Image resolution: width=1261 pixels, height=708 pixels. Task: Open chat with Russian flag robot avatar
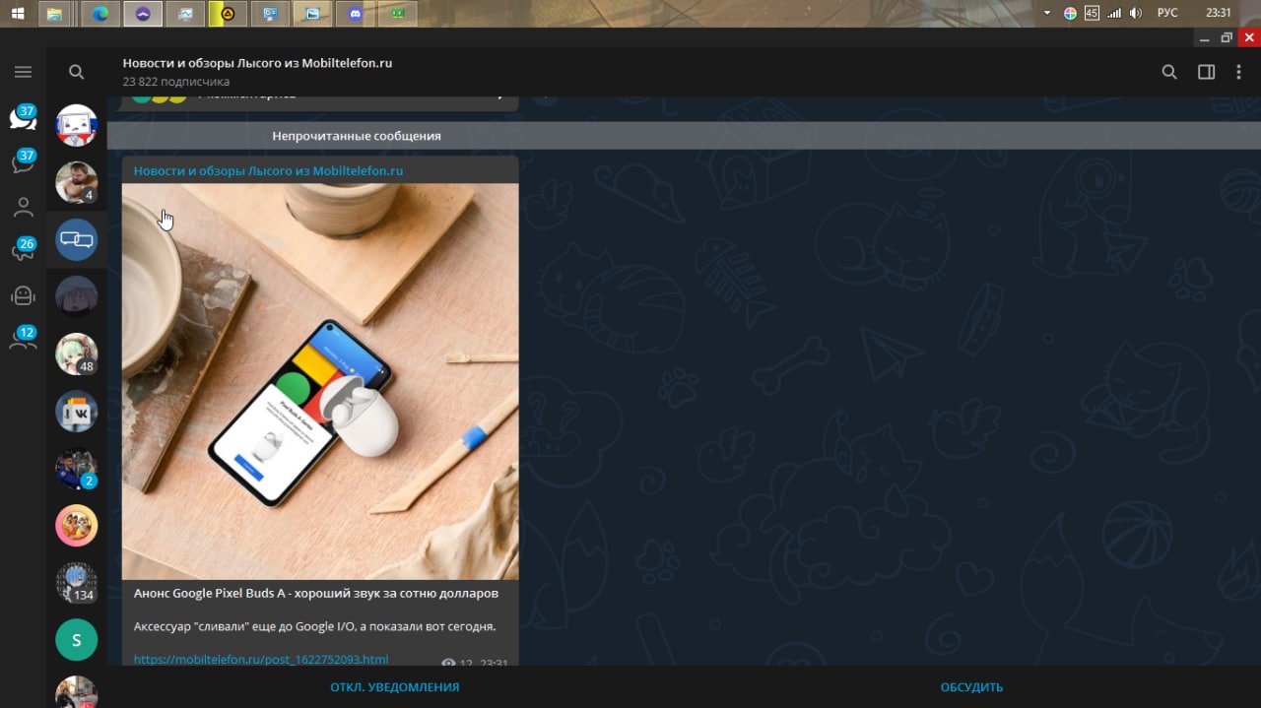pyautogui.click(x=76, y=125)
